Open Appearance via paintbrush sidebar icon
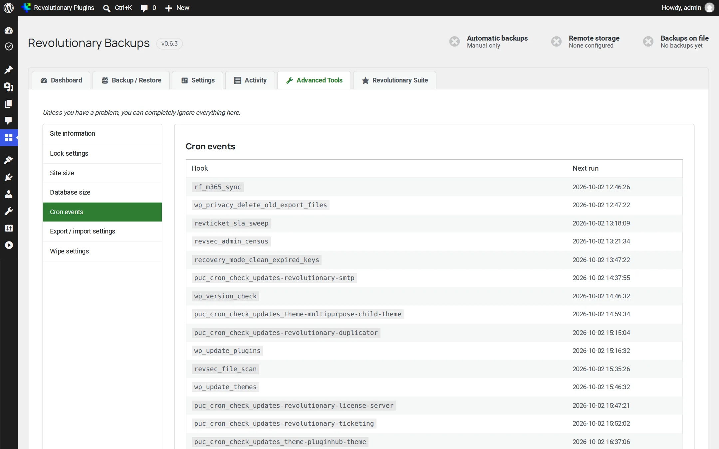 (x=9, y=160)
